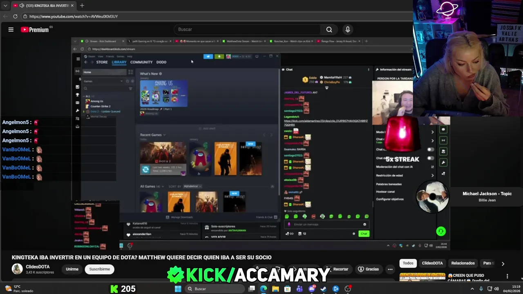Screen dimensions: 523x294
Task: Select Among Us in Steam games list
Action: (x=97, y=101)
